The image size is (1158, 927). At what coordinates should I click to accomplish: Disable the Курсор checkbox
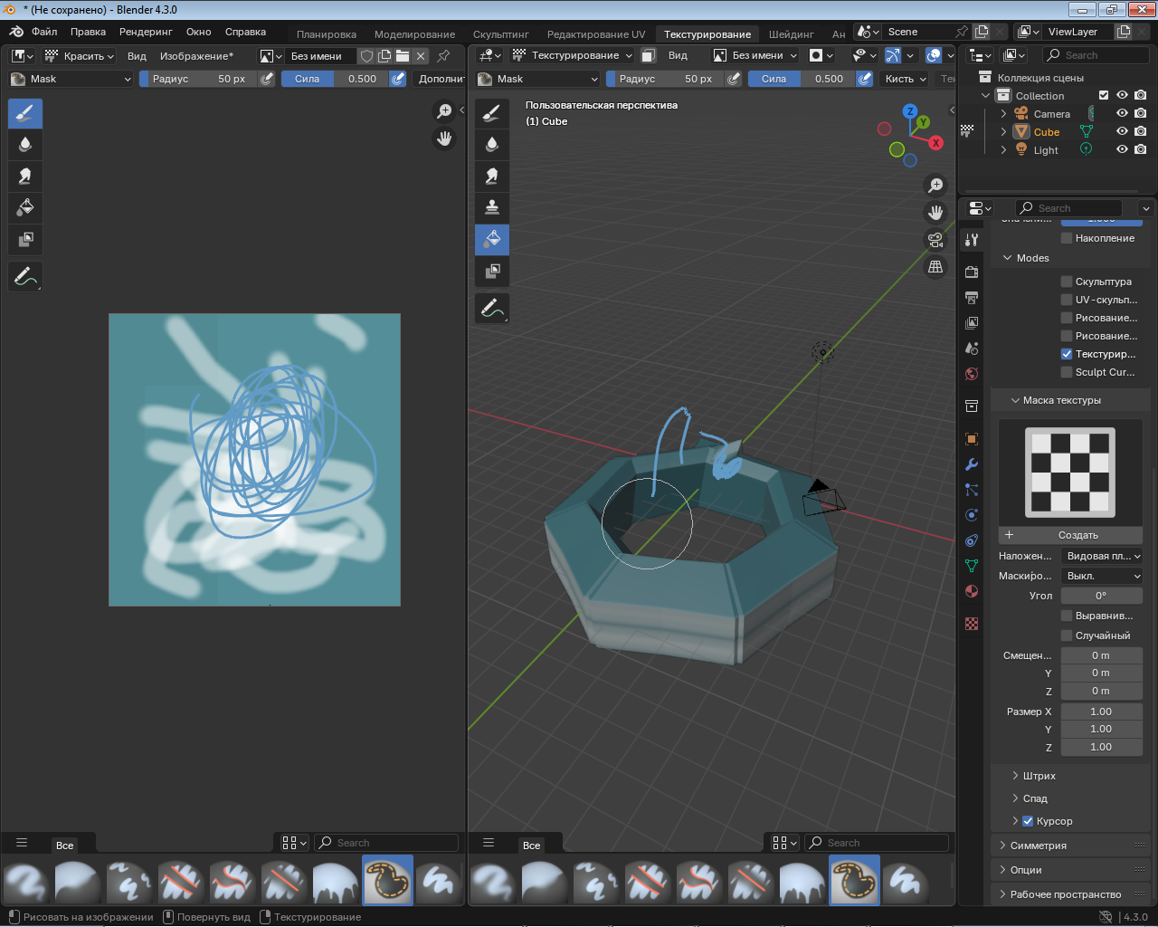point(1028,821)
